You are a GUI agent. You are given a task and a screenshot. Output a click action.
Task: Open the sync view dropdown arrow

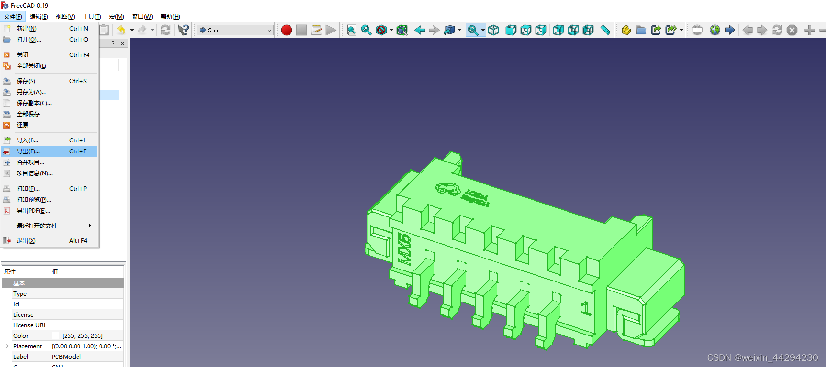pyautogui.click(x=483, y=30)
